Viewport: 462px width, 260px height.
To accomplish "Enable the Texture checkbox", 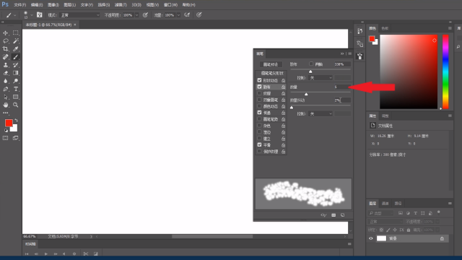I will [x=259, y=93].
